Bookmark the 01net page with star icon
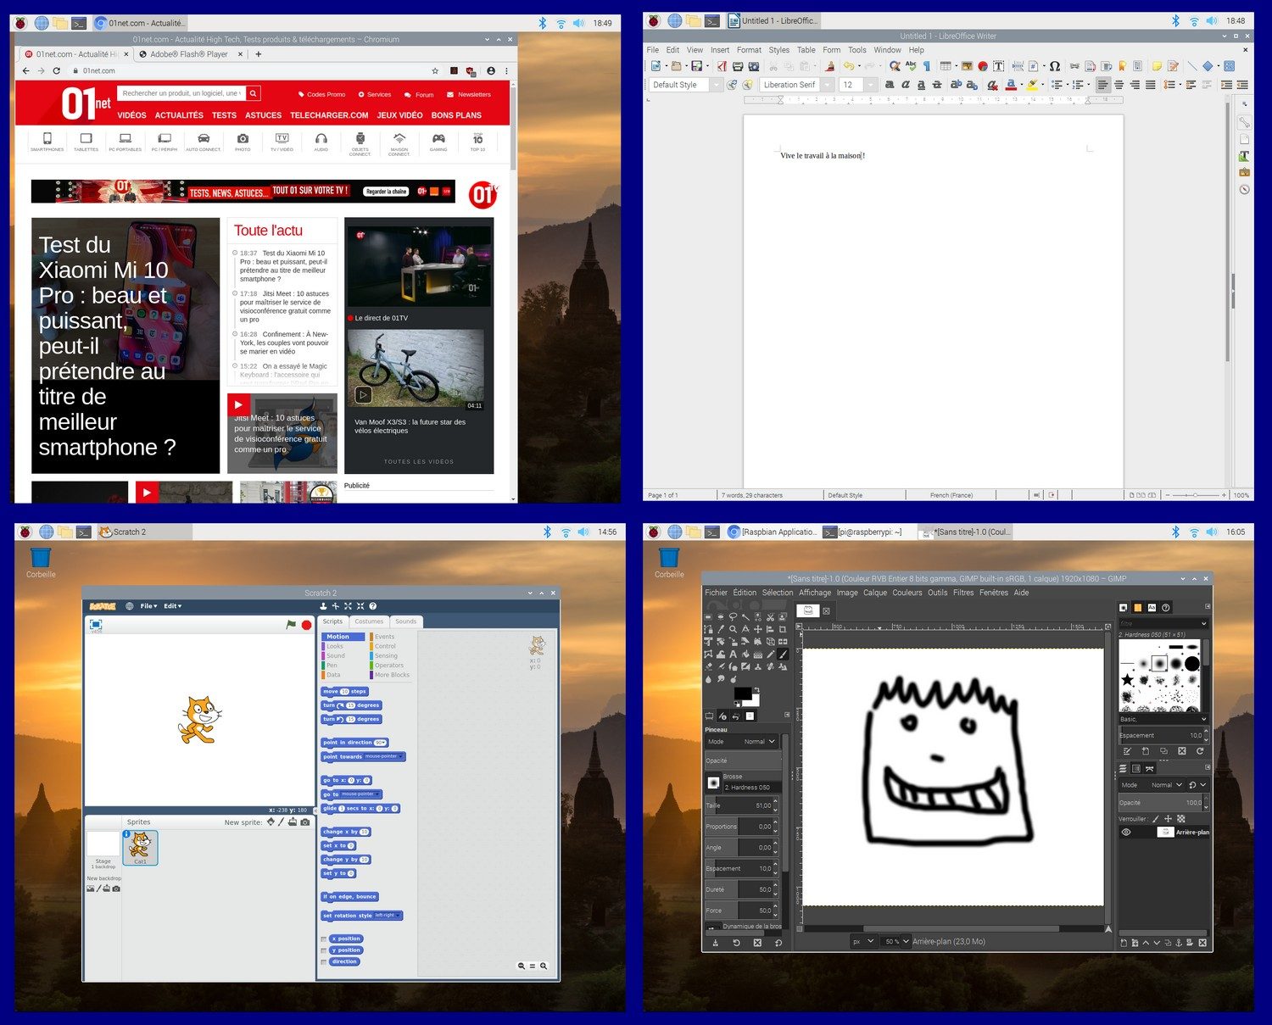The width and height of the screenshot is (1272, 1025). (x=435, y=71)
